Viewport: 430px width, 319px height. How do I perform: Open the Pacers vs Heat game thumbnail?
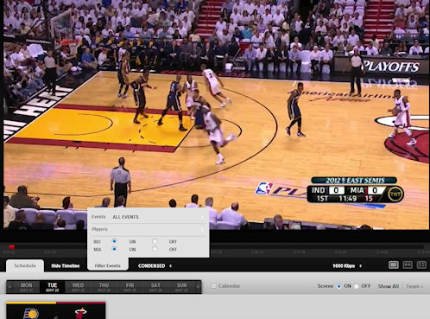pyautogui.click(x=56, y=310)
